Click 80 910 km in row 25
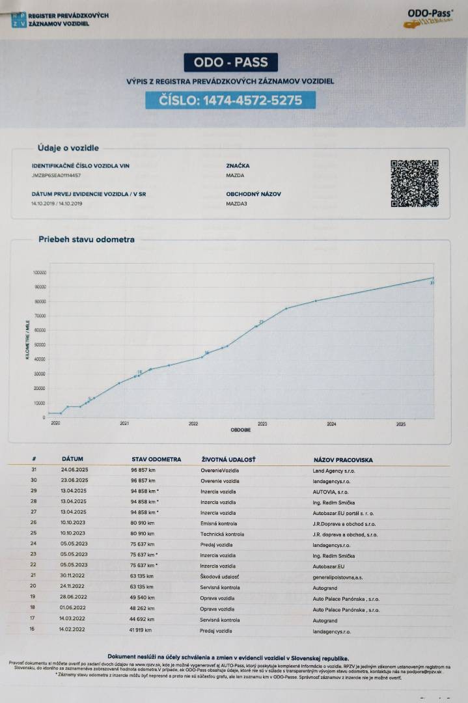The height and width of the screenshot is (703, 468). (143, 534)
